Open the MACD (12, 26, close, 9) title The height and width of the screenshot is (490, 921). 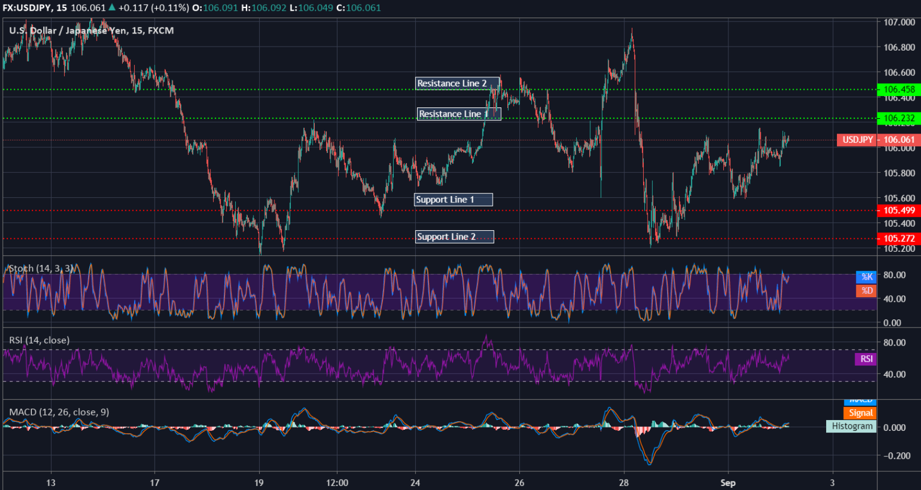pos(59,412)
